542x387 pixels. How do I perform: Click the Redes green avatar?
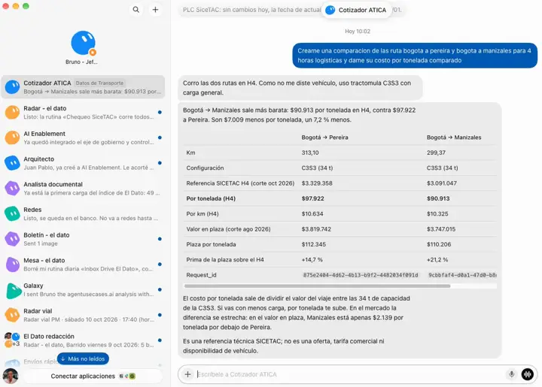(x=13, y=214)
